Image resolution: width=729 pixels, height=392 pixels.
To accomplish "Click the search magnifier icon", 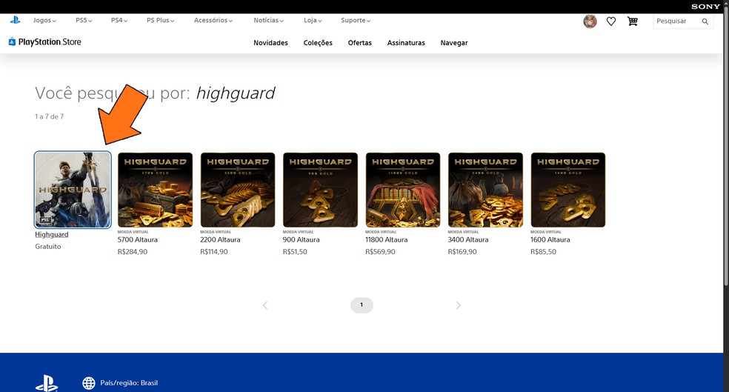I will tap(705, 21).
